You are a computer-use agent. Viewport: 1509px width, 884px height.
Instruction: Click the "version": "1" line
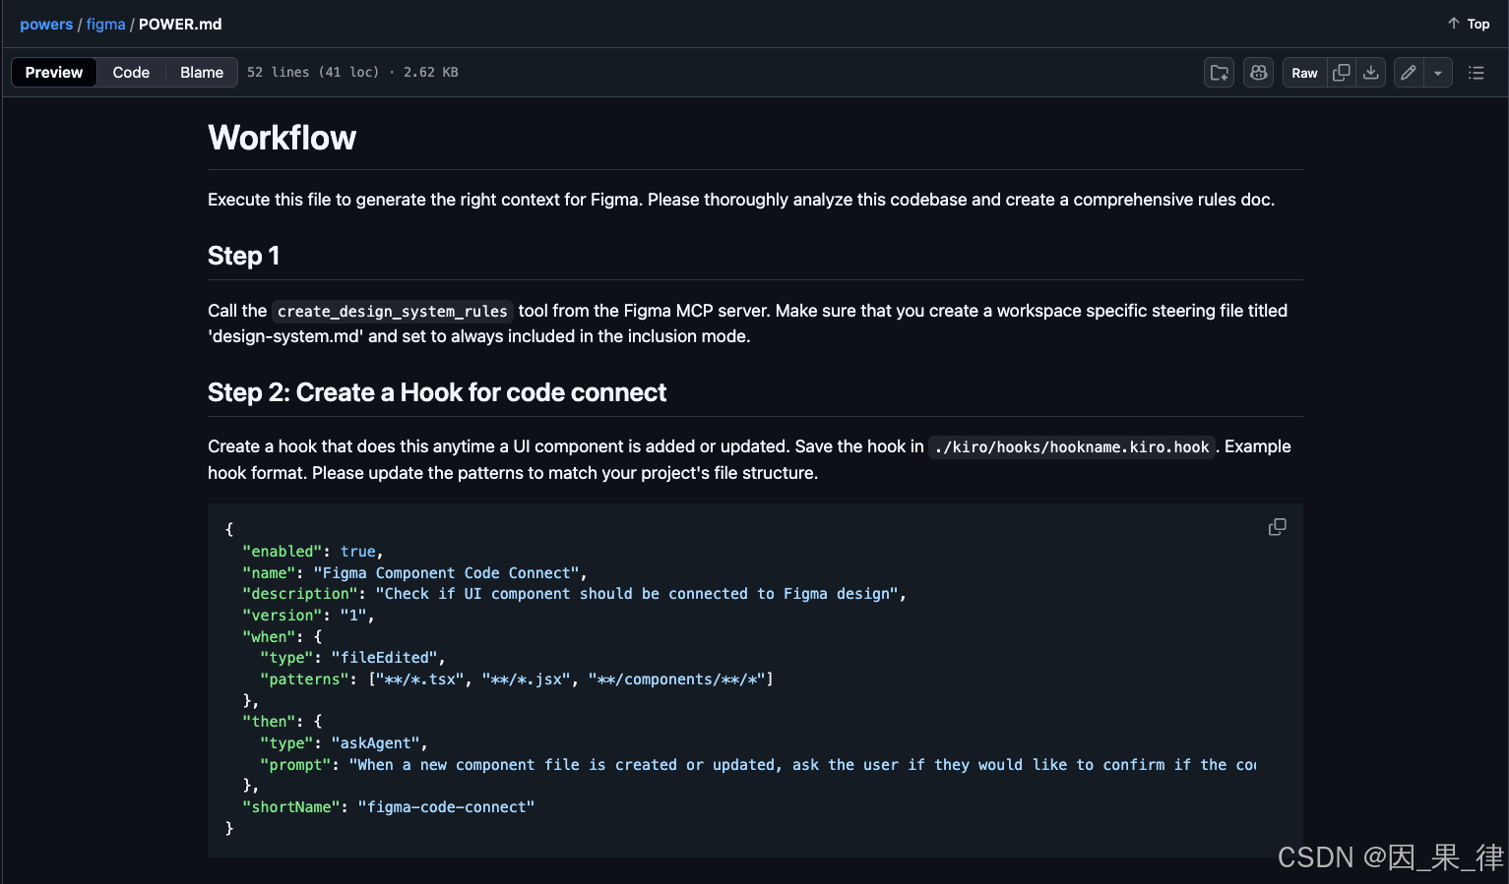point(308,616)
